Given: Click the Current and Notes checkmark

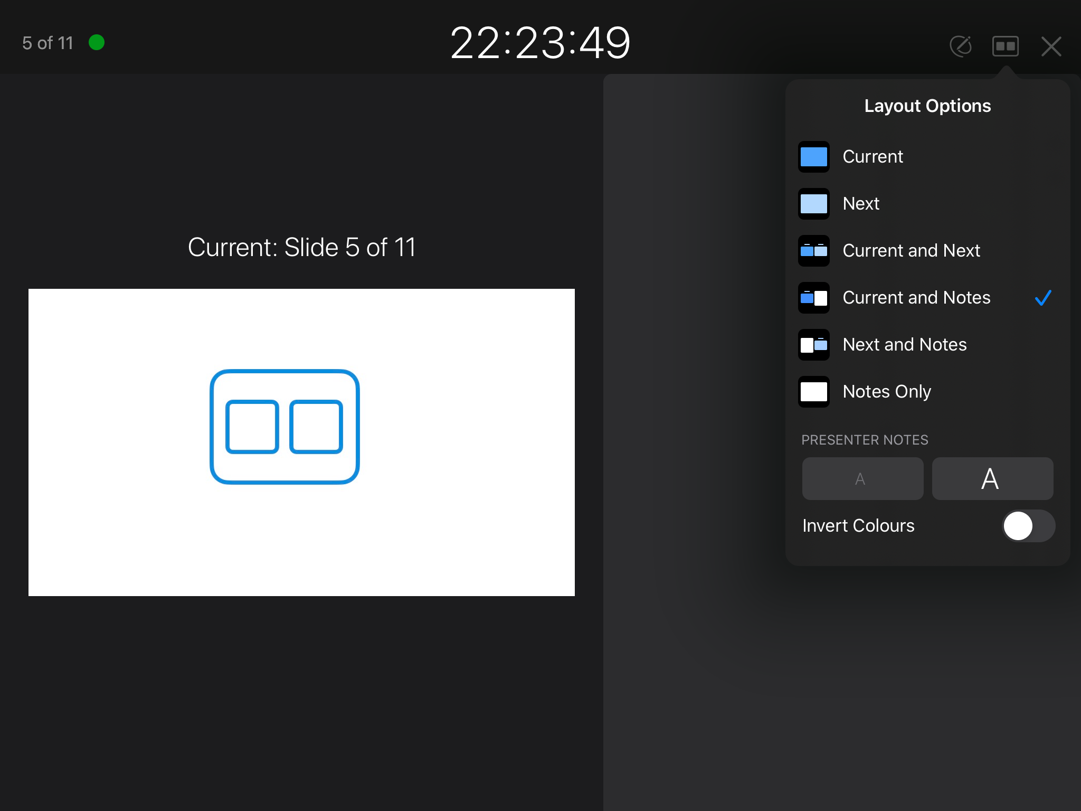Looking at the screenshot, I should [1043, 298].
